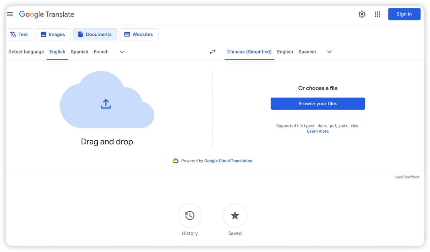Switch to Text translation mode
The image size is (430, 252).
[20, 34]
